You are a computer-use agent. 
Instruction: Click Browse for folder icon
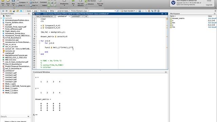click(x=14, y=11)
